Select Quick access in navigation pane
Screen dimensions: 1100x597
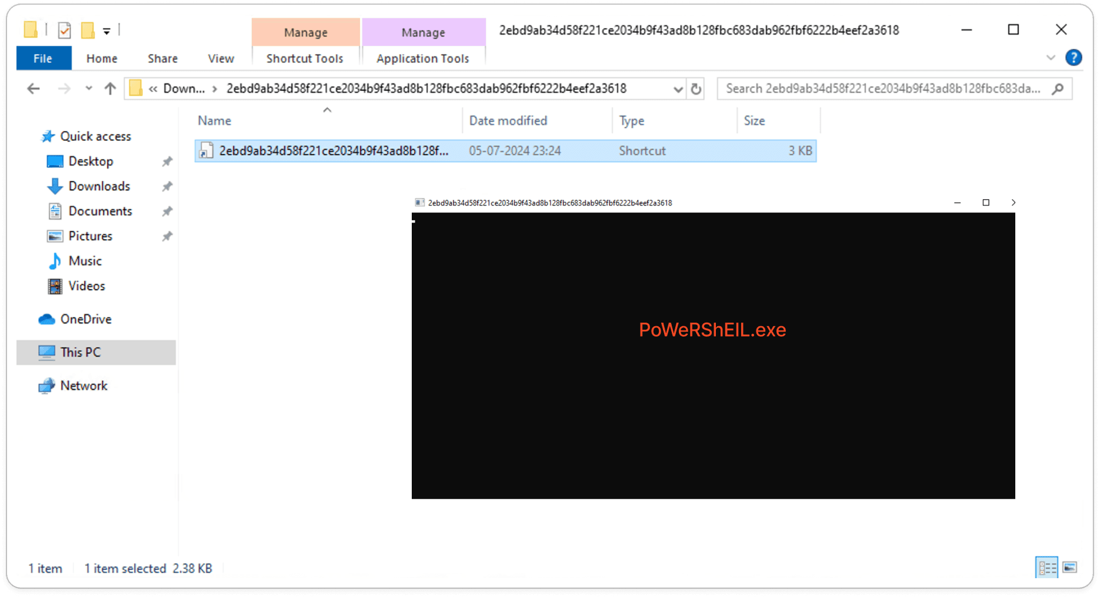95,136
